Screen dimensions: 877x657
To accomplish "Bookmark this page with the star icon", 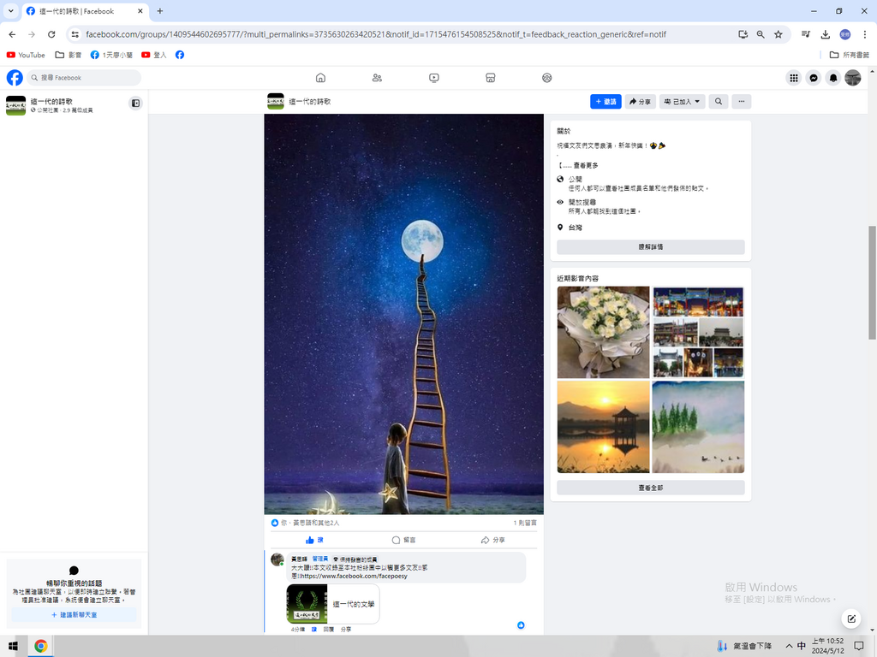I will pyautogui.click(x=778, y=34).
